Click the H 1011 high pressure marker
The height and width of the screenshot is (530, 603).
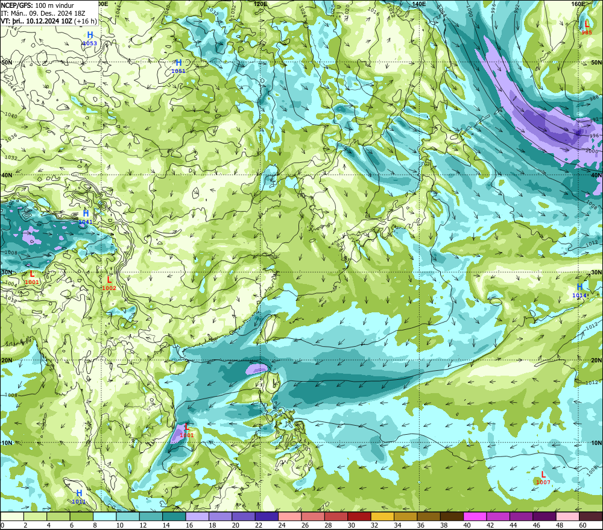(79, 497)
